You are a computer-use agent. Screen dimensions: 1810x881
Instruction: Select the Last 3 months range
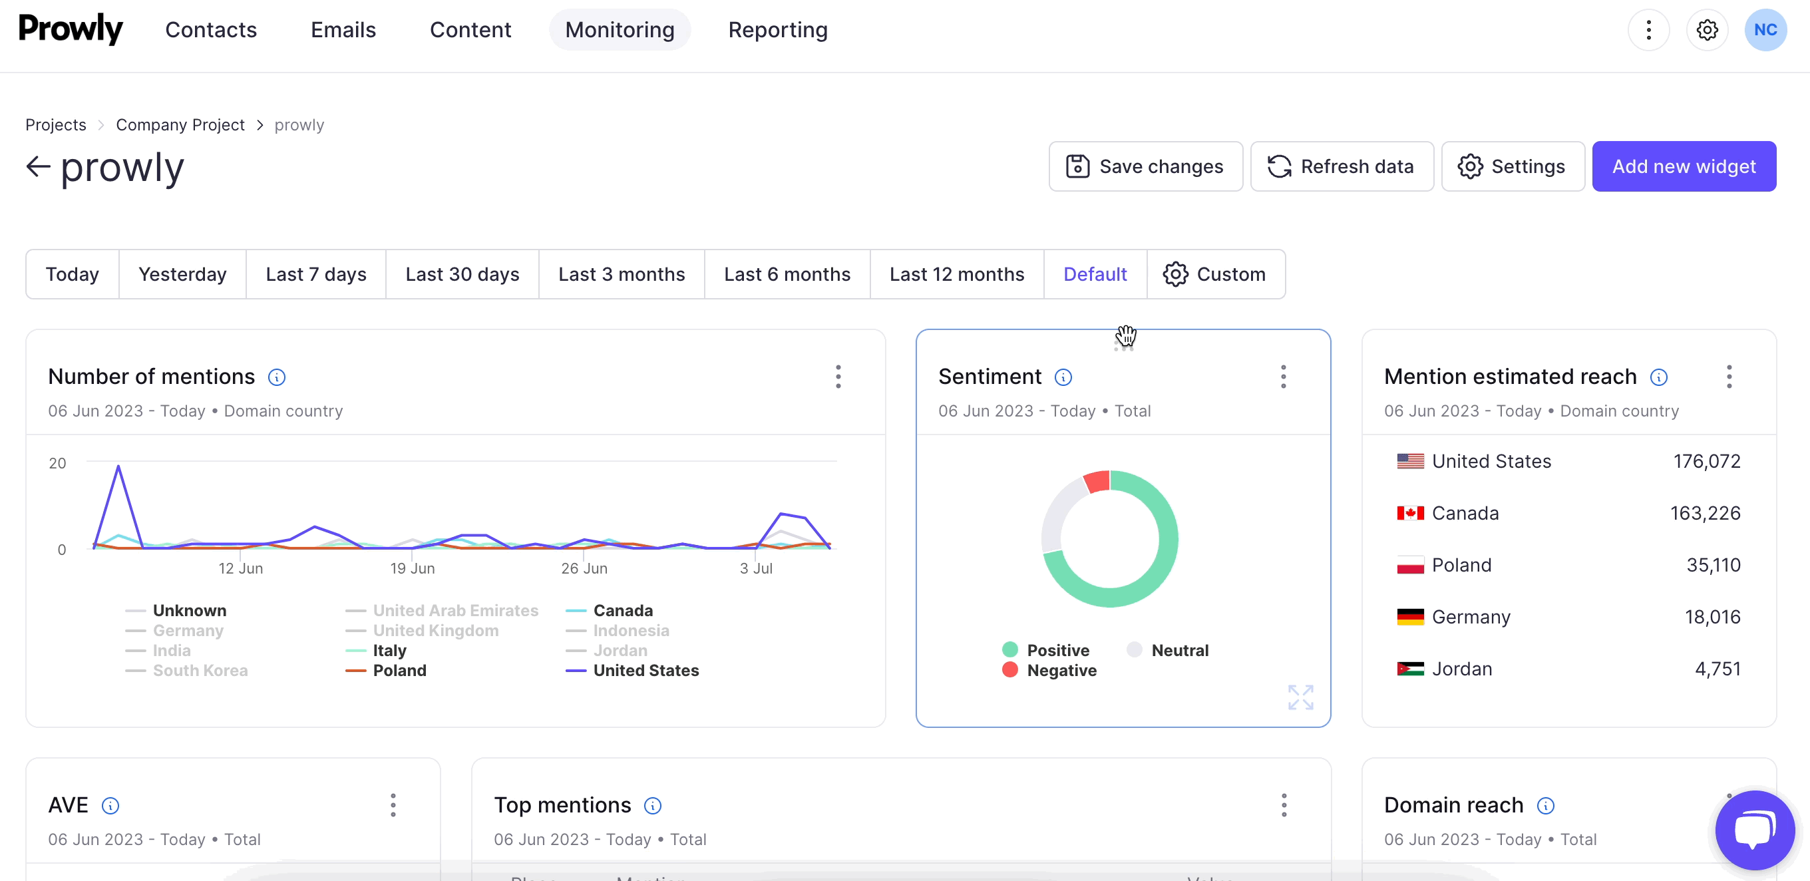pyautogui.click(x=622, y=274)
